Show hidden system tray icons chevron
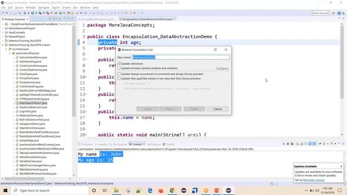Screen dimensions: 347x195 click(306, 191)
